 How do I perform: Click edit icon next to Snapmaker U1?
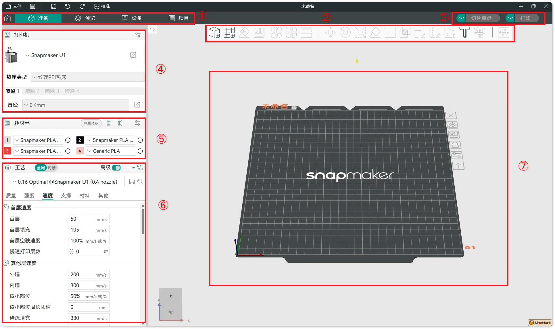click(133, 55)
